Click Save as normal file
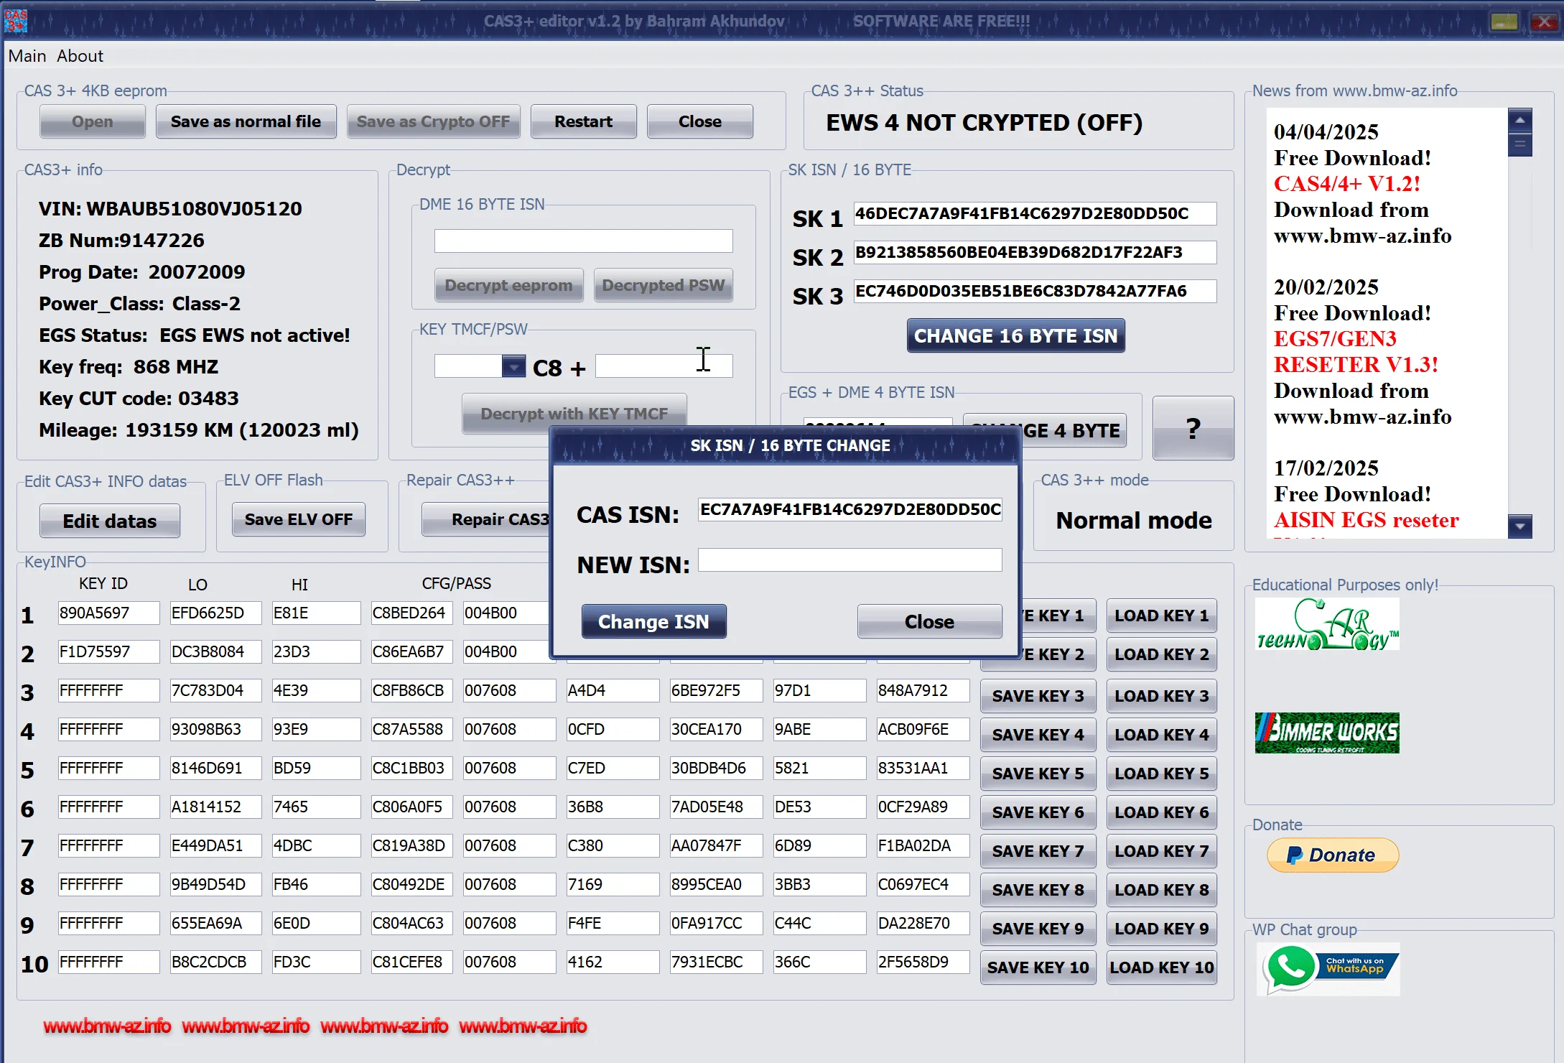This screenshot has height=1063, width=1564. 246,121
